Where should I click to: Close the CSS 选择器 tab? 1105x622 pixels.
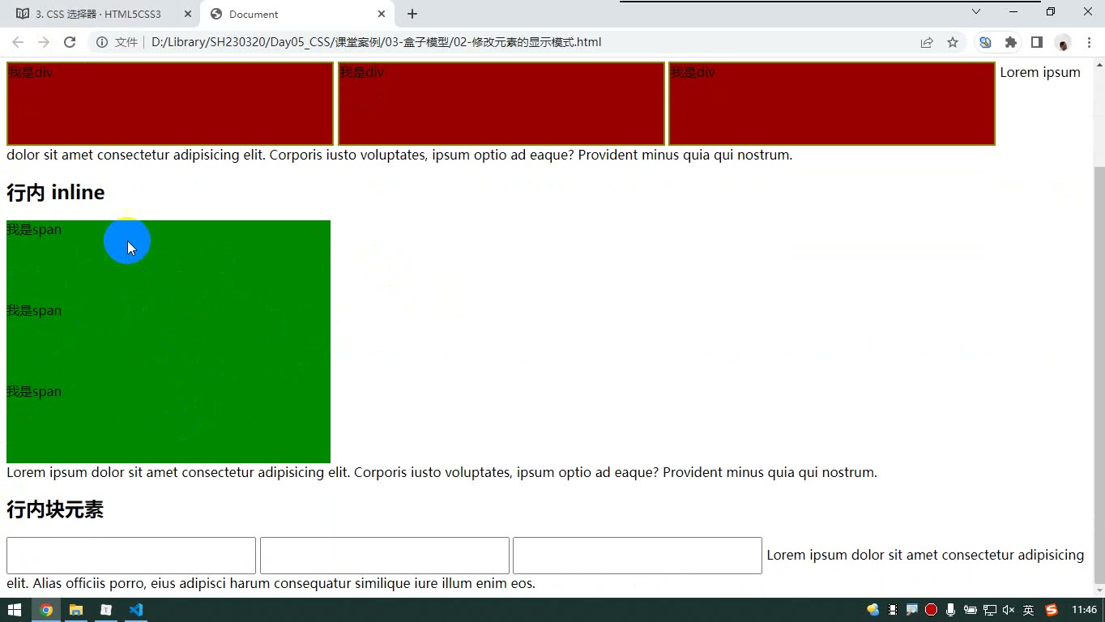click(187, 14)
